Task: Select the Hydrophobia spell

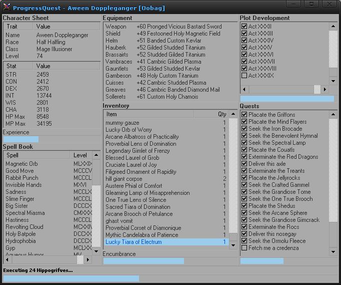Action: [48, 241]
